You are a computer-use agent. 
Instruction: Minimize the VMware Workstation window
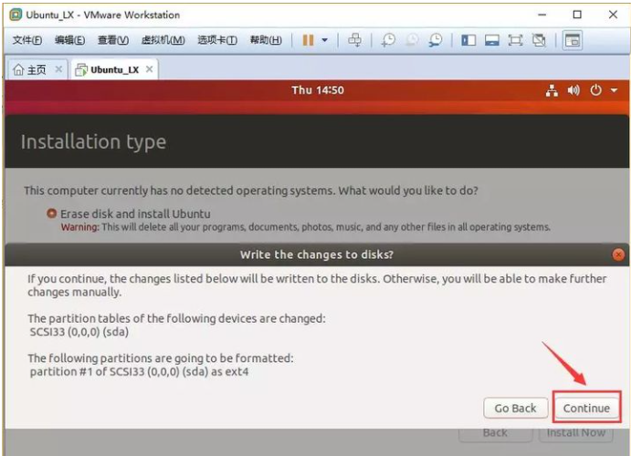[x=542, y=15]
